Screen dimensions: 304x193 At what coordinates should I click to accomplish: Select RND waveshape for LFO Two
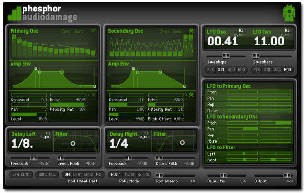288,70
